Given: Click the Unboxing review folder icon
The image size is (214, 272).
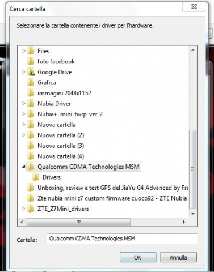Looking at the screenshot, I should click(x=31, y=188).
